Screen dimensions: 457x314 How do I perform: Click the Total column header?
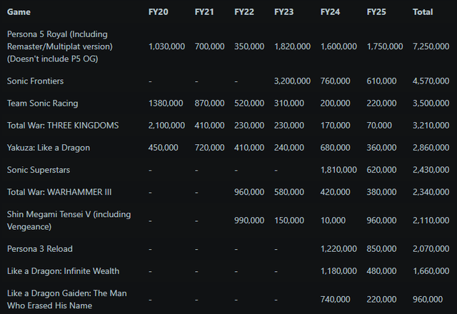(423, 12)
